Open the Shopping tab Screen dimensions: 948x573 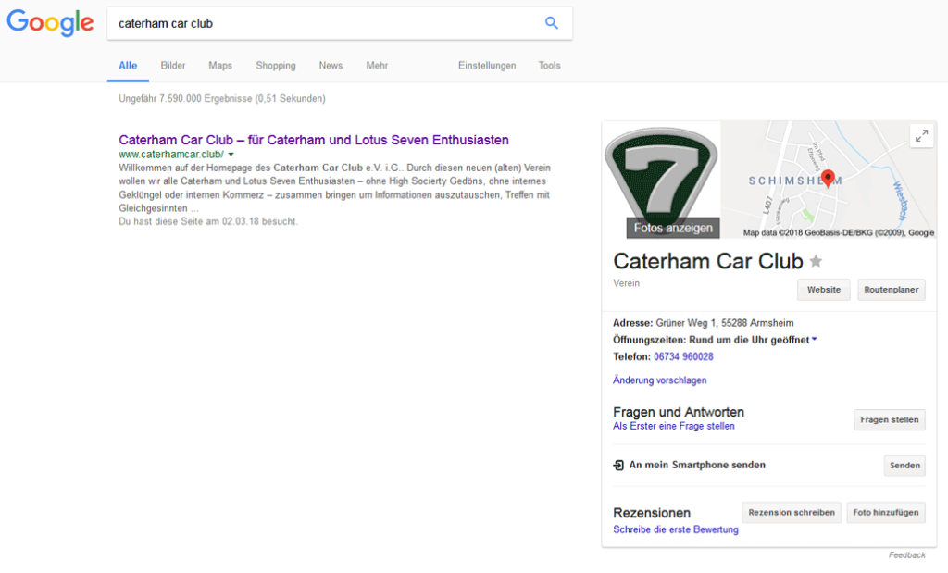click(x=276, y=66)
